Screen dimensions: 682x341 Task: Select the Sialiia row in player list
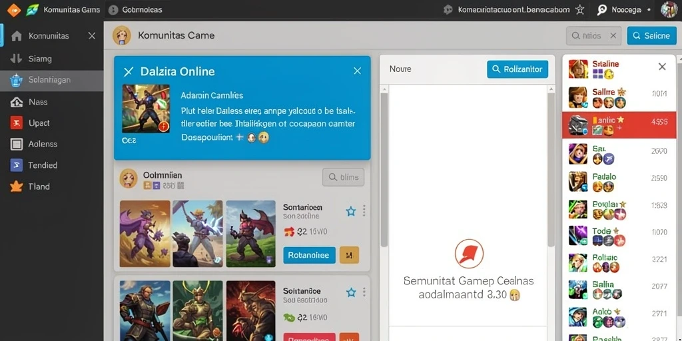pos(619,290)
